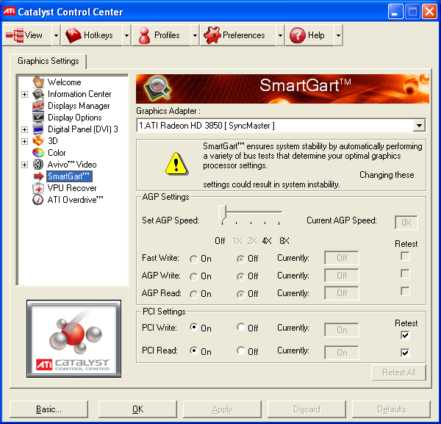Expand the Information Center tree node

pos(25,94)
